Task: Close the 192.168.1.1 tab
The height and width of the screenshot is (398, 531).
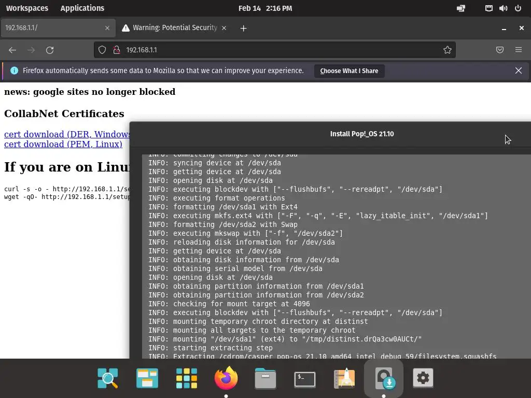Action: coord(107,28)
